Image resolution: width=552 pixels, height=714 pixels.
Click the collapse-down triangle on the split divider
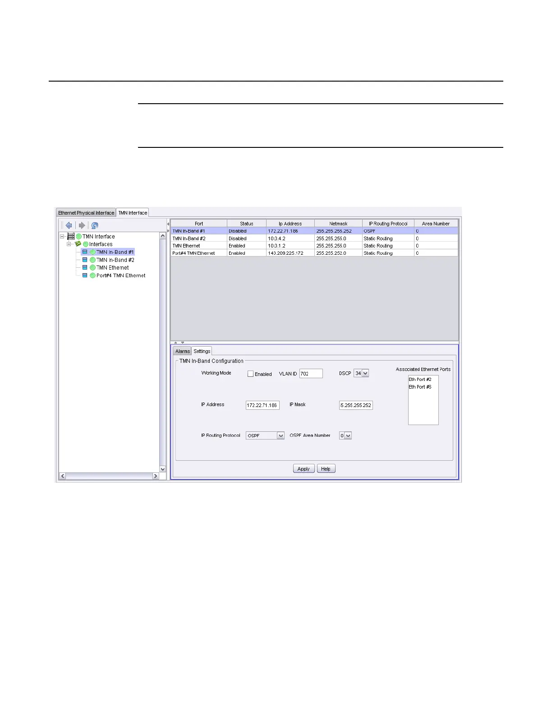click(183, 343)
